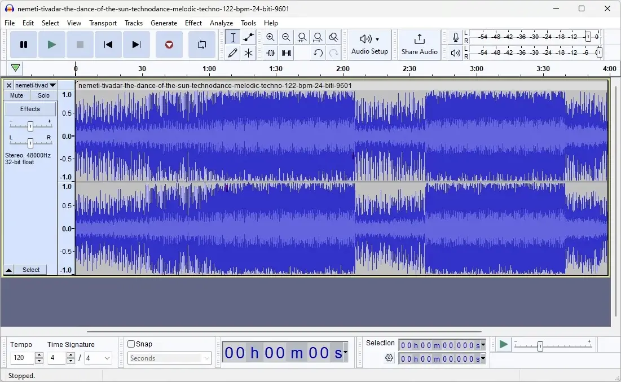Open the Edit menu
Image resolution: width=621 pixels, height=382 pixels.
(x=28, y=23)
